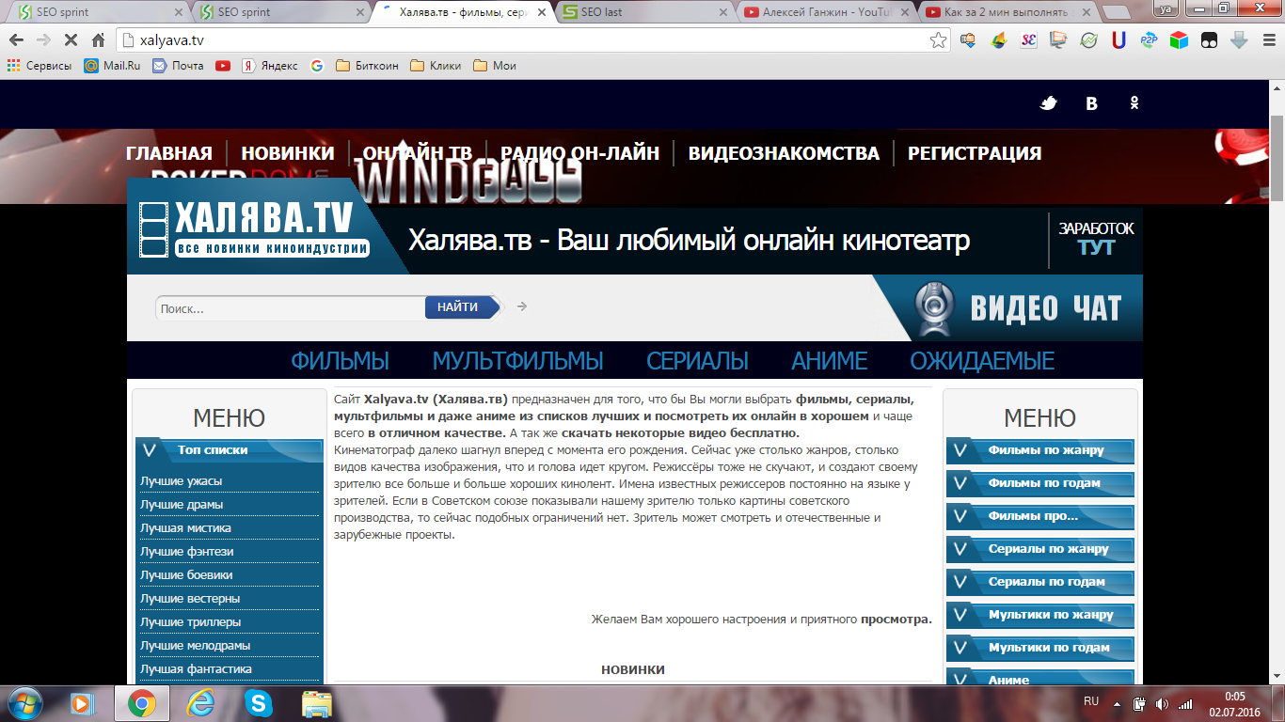Open the ОЖИДАЕМЫЕ category
The width and height of the screenshot is (1285, 722).
(x=982, y=361)
